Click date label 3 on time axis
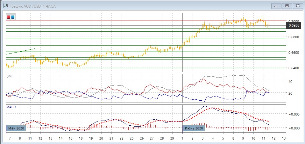The height and width of the screenshot is (144, 305). [x=203, y=139]
